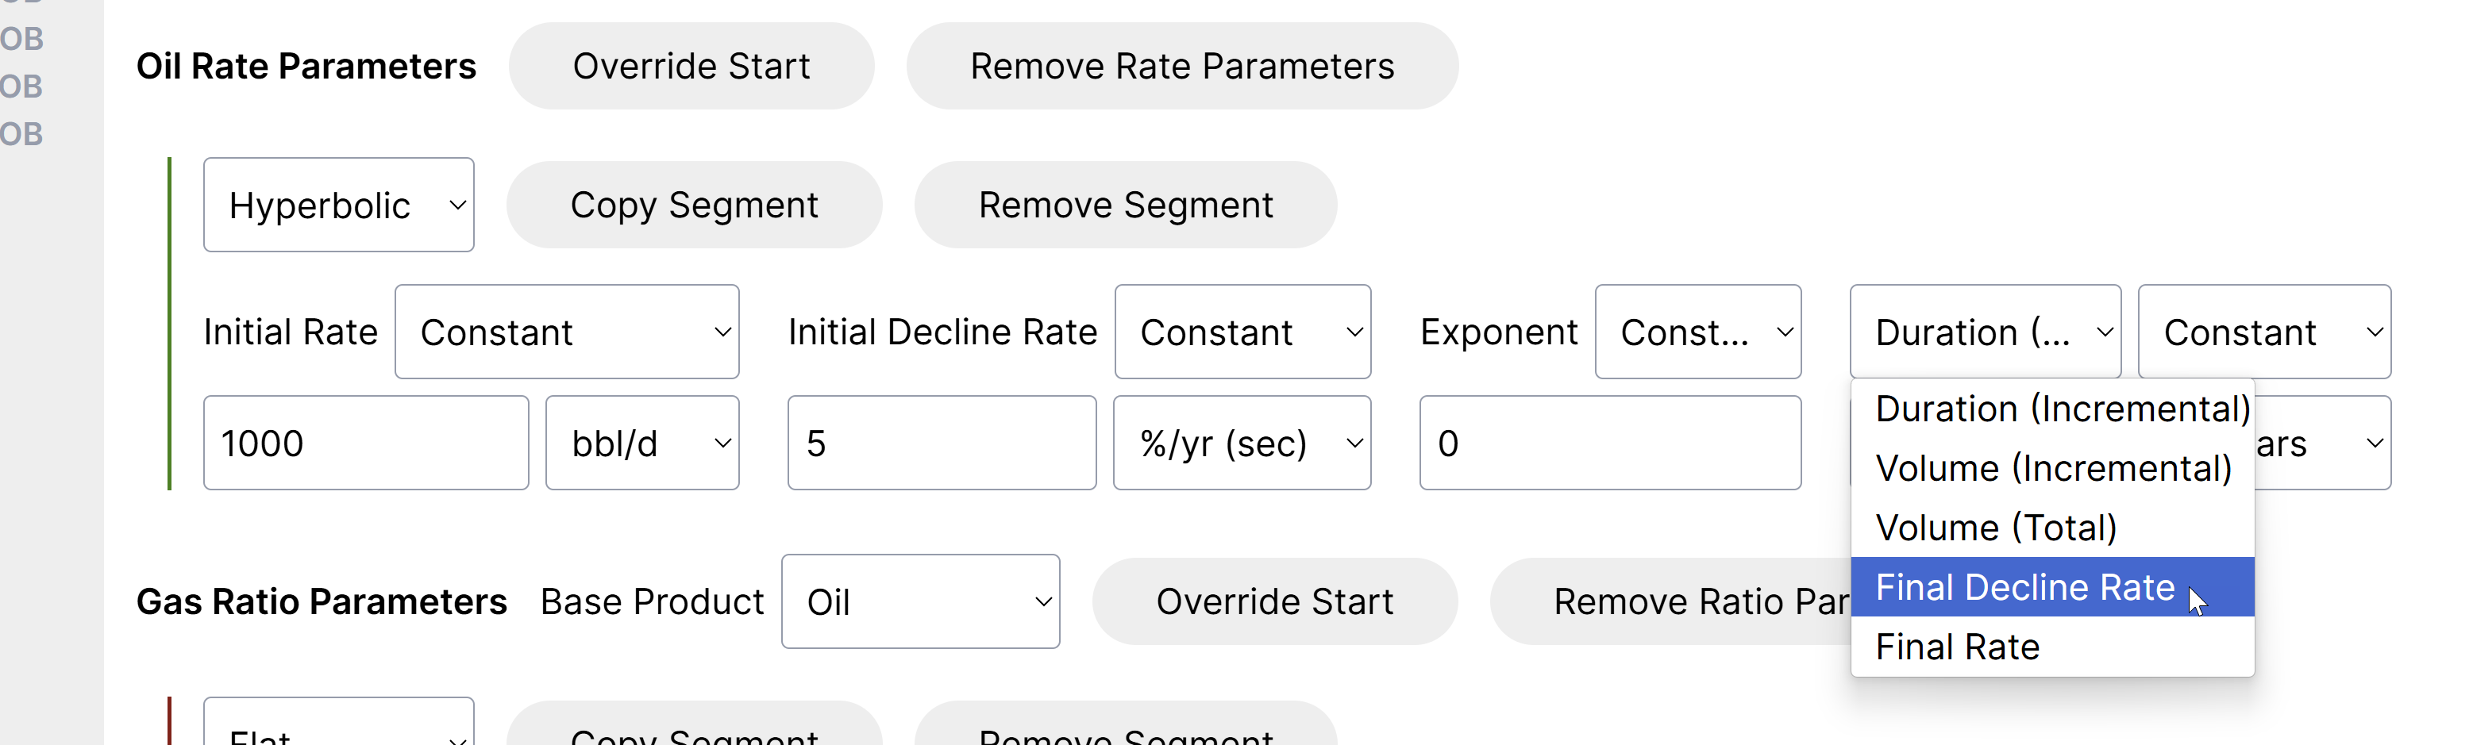The width and height of the screenshot is (2473, 745).
Task: Open the Hyperbolic segment type dropdown
Action: pos(338,205)
